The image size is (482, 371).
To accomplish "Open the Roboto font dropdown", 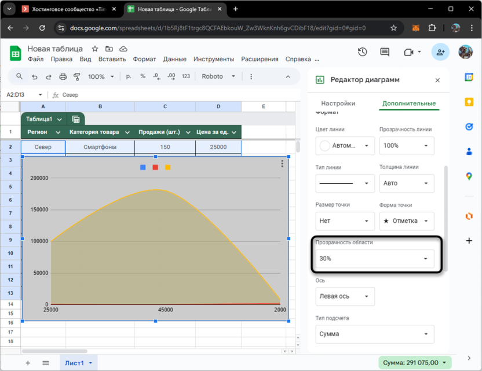I will click(218, 76).
